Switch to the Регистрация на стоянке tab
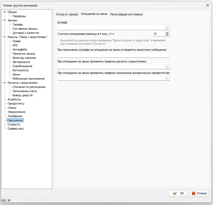The width and height of the screenshot is (213, 205). point(126,14)
